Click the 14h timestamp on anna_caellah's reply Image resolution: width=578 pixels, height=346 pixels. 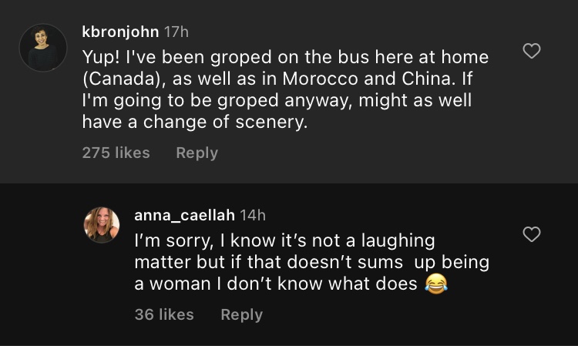(253, 215)
